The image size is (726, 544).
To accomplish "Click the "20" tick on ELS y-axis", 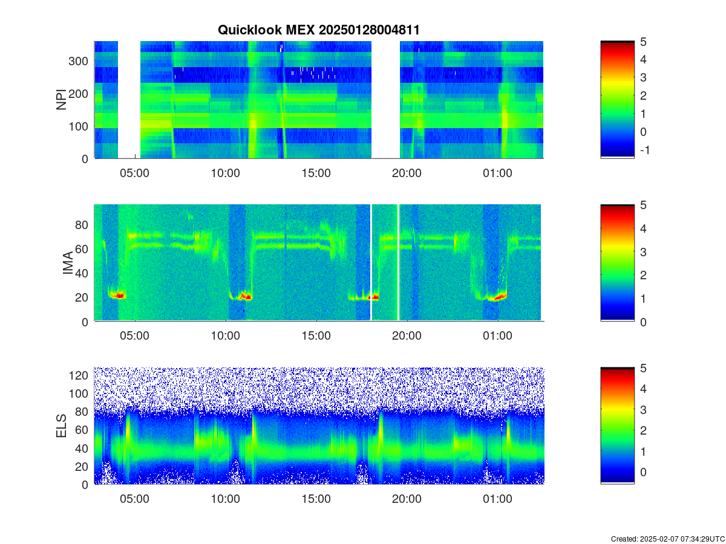I will coord(83,467).
